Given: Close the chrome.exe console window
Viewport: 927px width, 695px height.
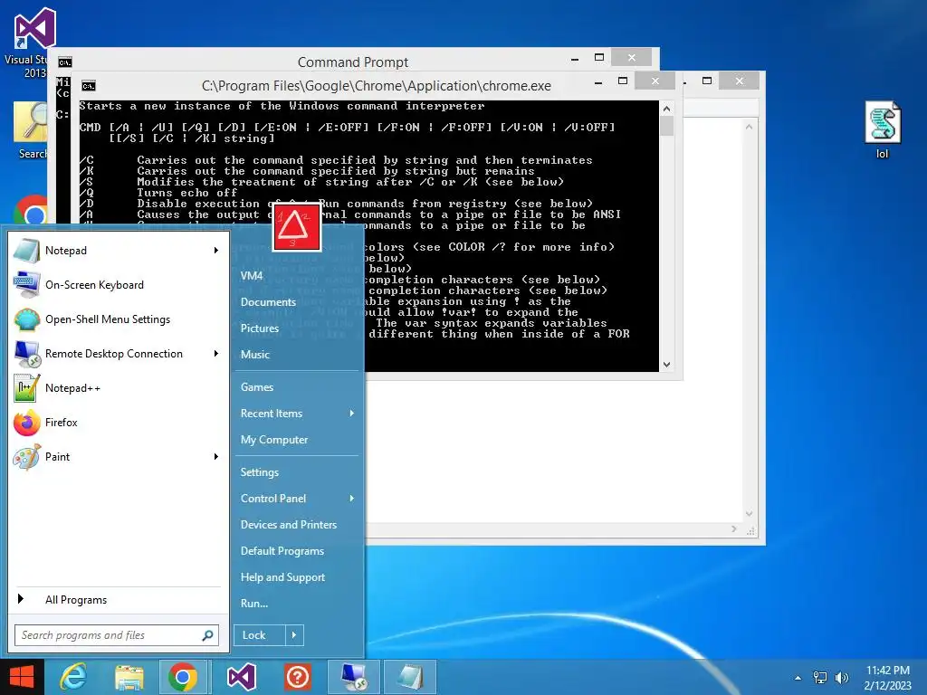Looking at the screenshot, I should click(x=655, y=81).
